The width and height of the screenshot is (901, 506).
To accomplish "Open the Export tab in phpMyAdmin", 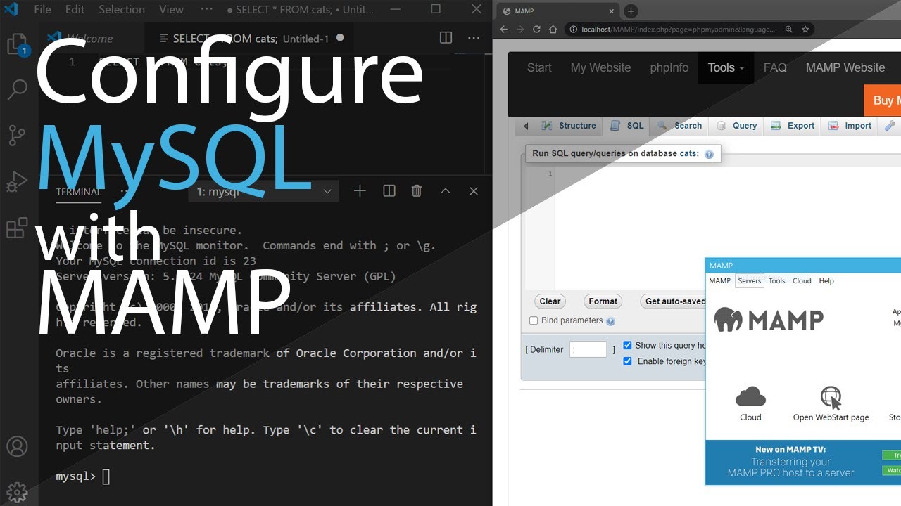I will click(793, 126).
